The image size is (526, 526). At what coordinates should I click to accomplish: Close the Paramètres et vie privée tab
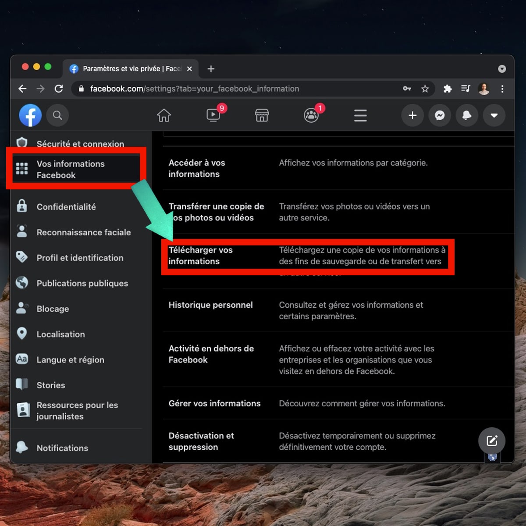pyautogui.click(x=189, y=69)
